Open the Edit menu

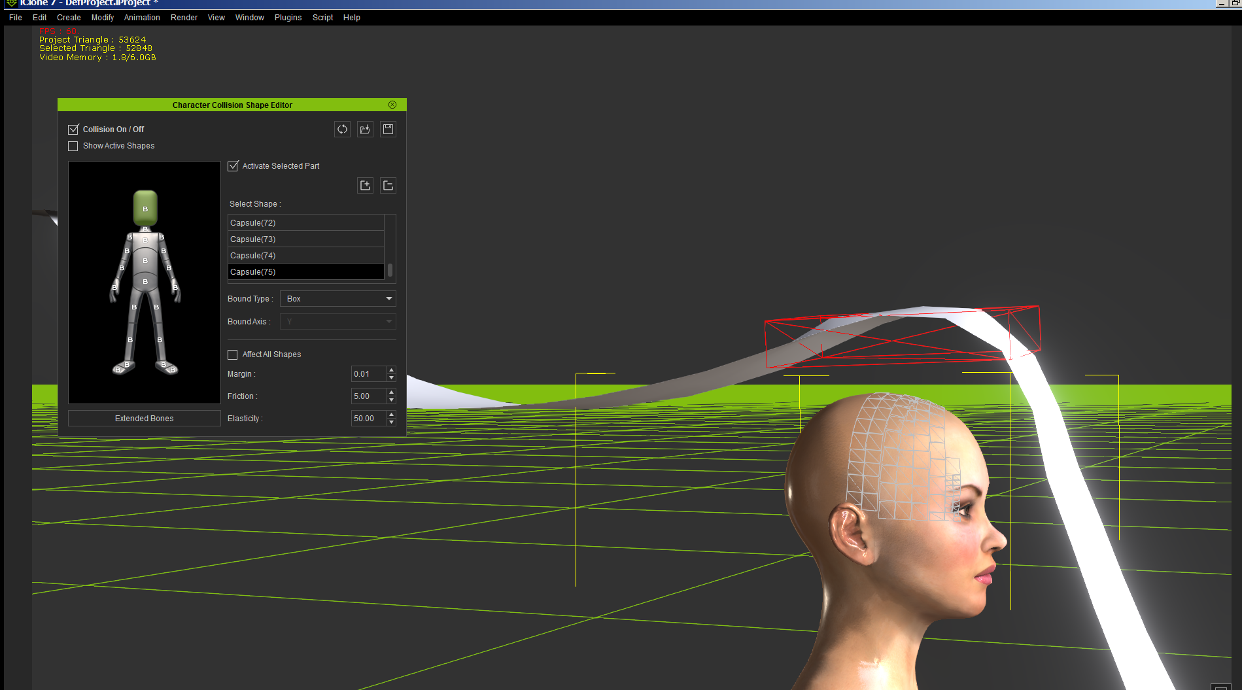tap(39, 18)
